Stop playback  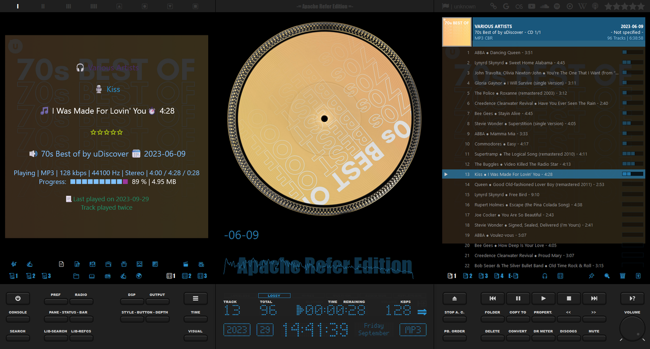coord(569,298)
